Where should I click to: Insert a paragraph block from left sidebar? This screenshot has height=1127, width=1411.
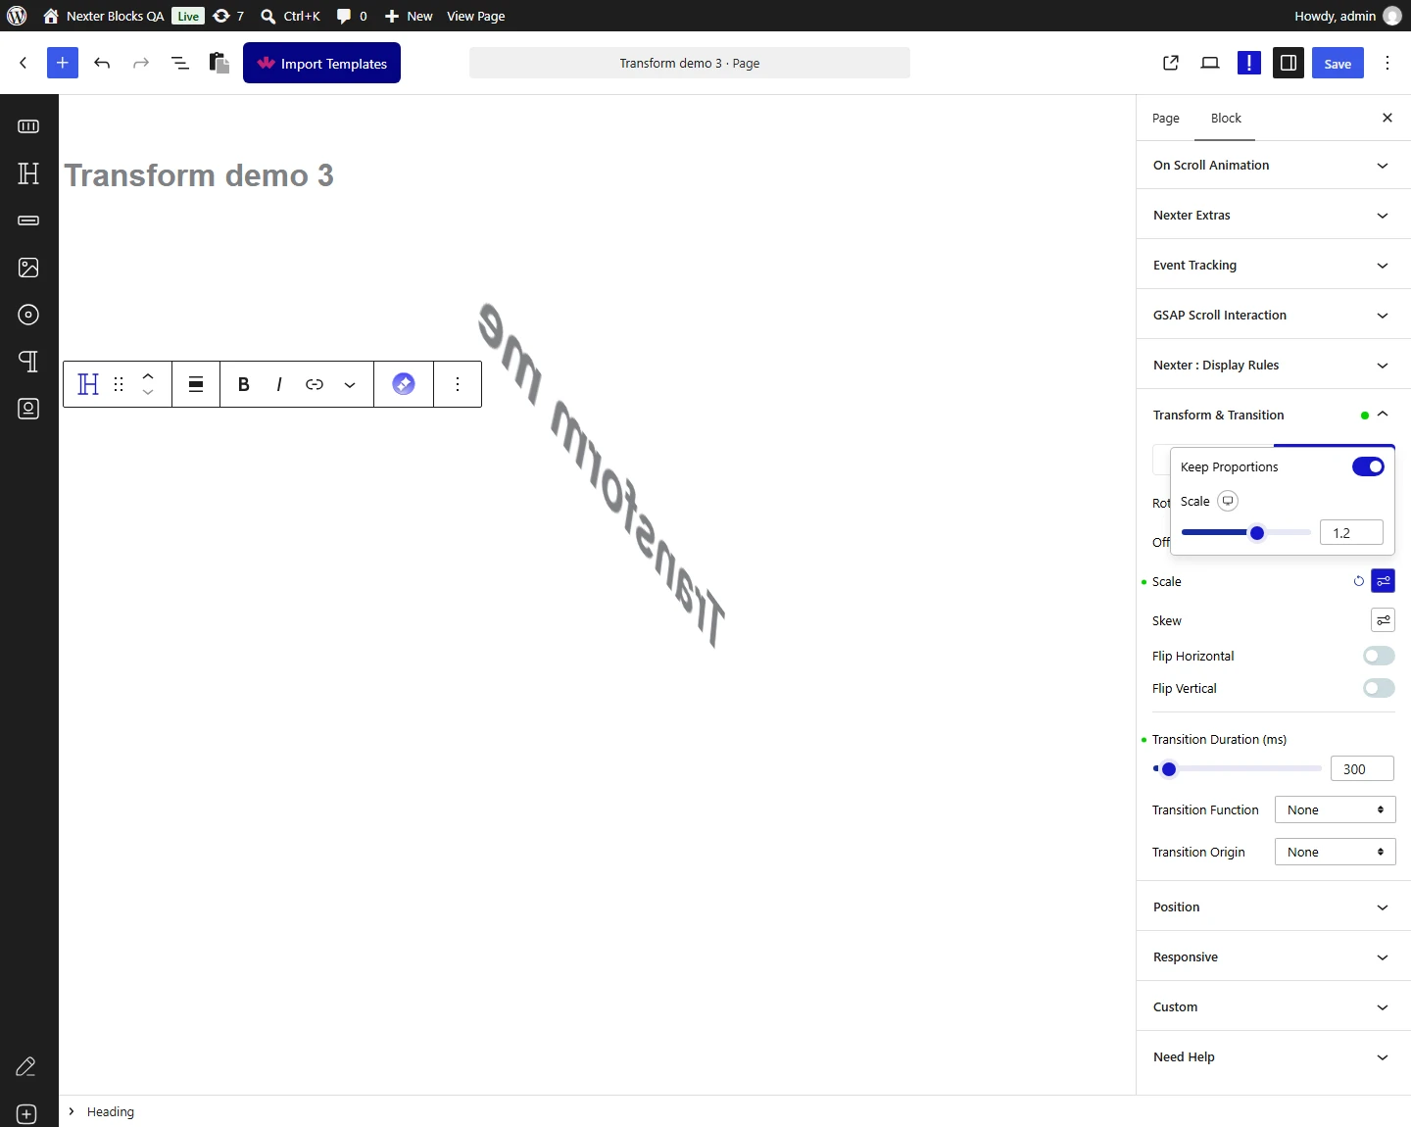pyautogui.click(x=28, y=362)
